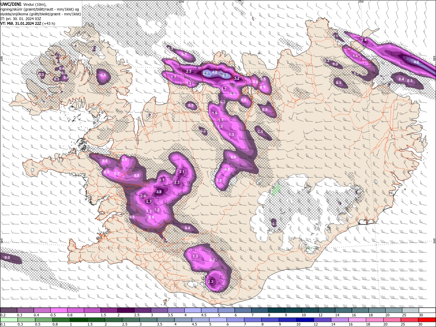Click the lower scale's green swatch between 2 and 2.5
This screenshot has height=327, width=436.
point(114,320)
